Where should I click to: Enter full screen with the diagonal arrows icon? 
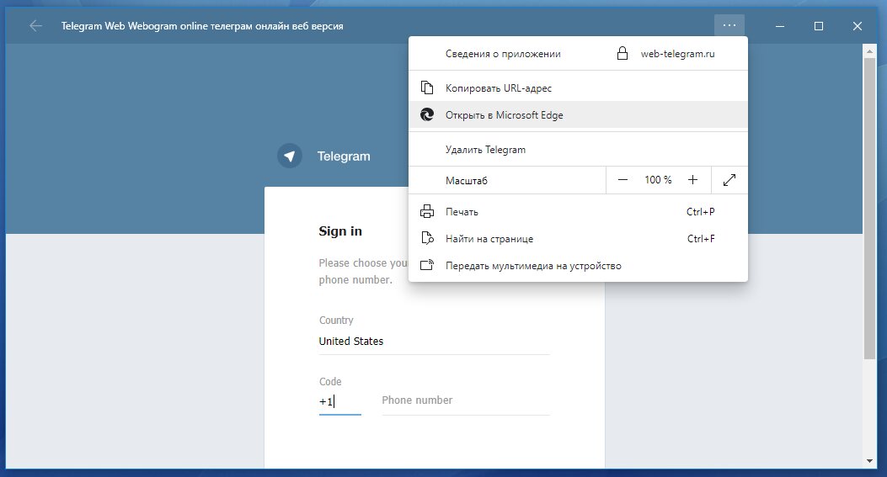pos(729,180)
